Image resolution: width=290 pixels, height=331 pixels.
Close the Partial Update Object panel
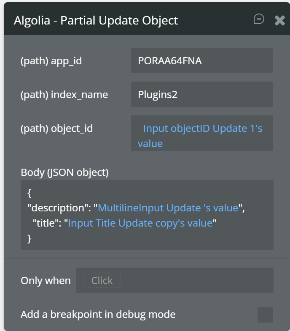pyautogui.click(x=279, y=20)
